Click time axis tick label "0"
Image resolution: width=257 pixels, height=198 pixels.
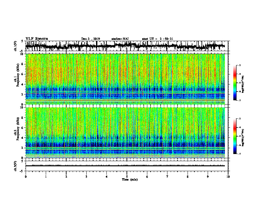(x=26, y=177)
